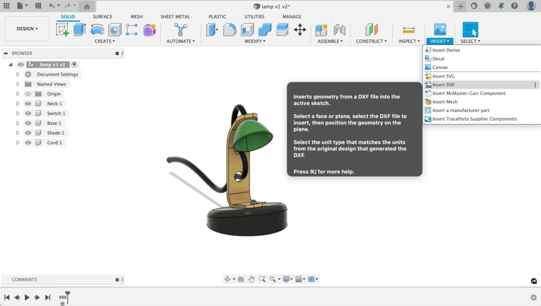
Task: Choose Insert McMaster-Carr Component from the menu
Action: click(x=469, y=93)
